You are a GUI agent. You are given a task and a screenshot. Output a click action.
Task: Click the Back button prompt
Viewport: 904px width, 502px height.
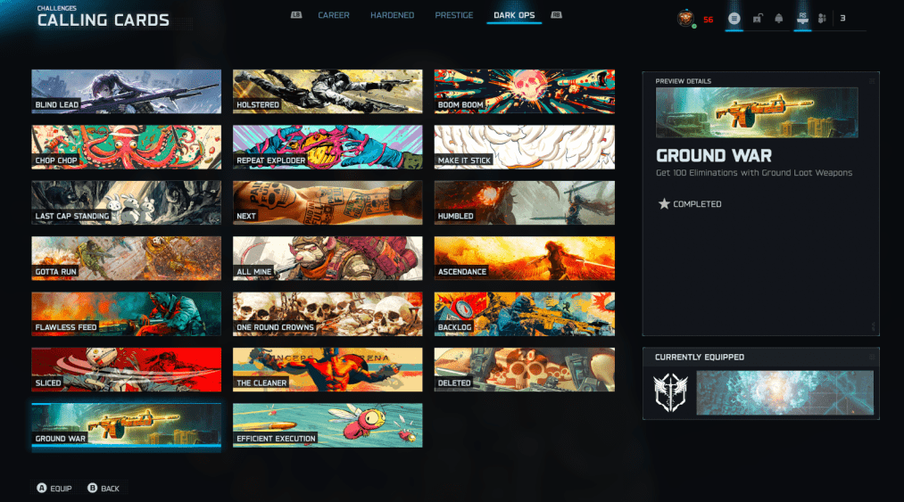click(104, 489)
